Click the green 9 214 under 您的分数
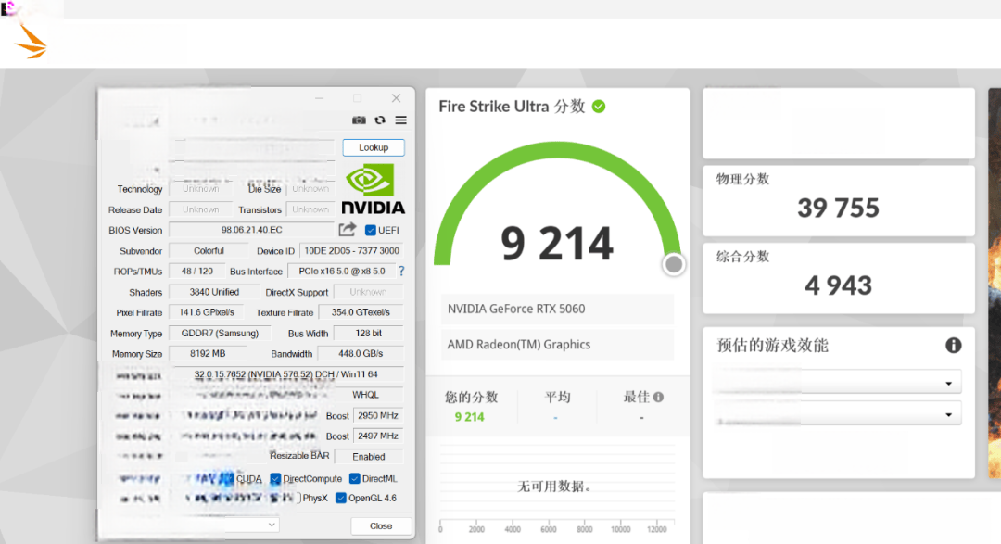 (x=469, y=417)
